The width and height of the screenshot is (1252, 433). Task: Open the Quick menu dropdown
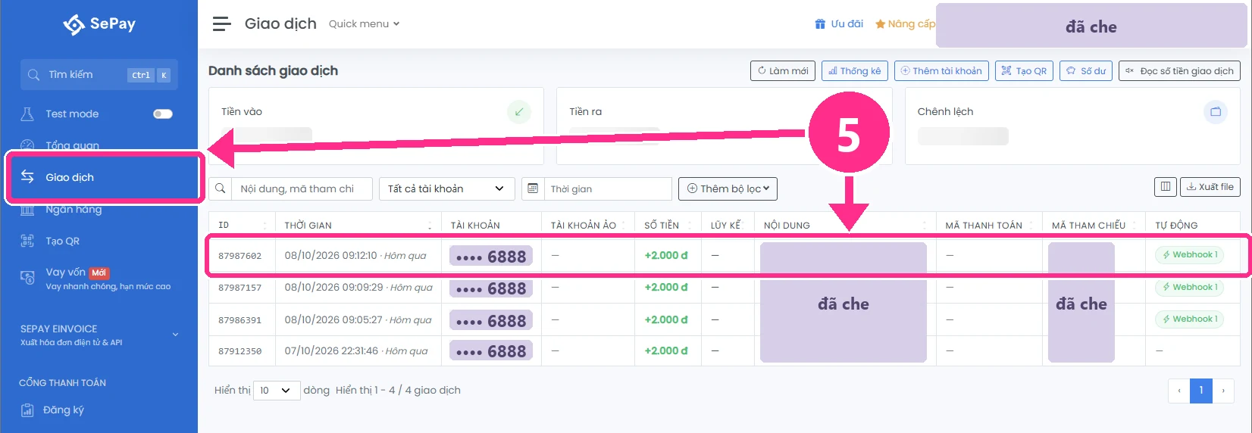pos(364,24)
